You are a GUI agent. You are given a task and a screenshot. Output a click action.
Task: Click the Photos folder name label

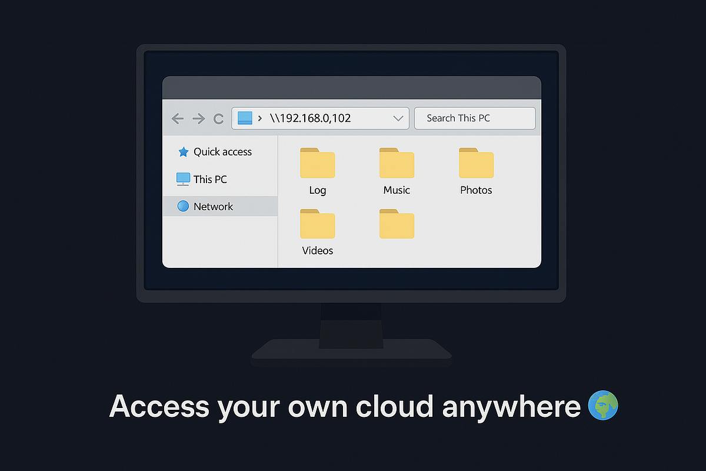pyautogui.click(x=476, y=190)
